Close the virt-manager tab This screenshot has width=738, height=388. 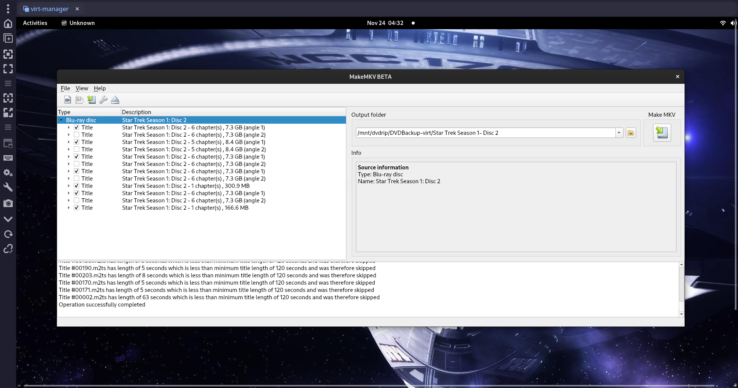[x=77, y=9]
